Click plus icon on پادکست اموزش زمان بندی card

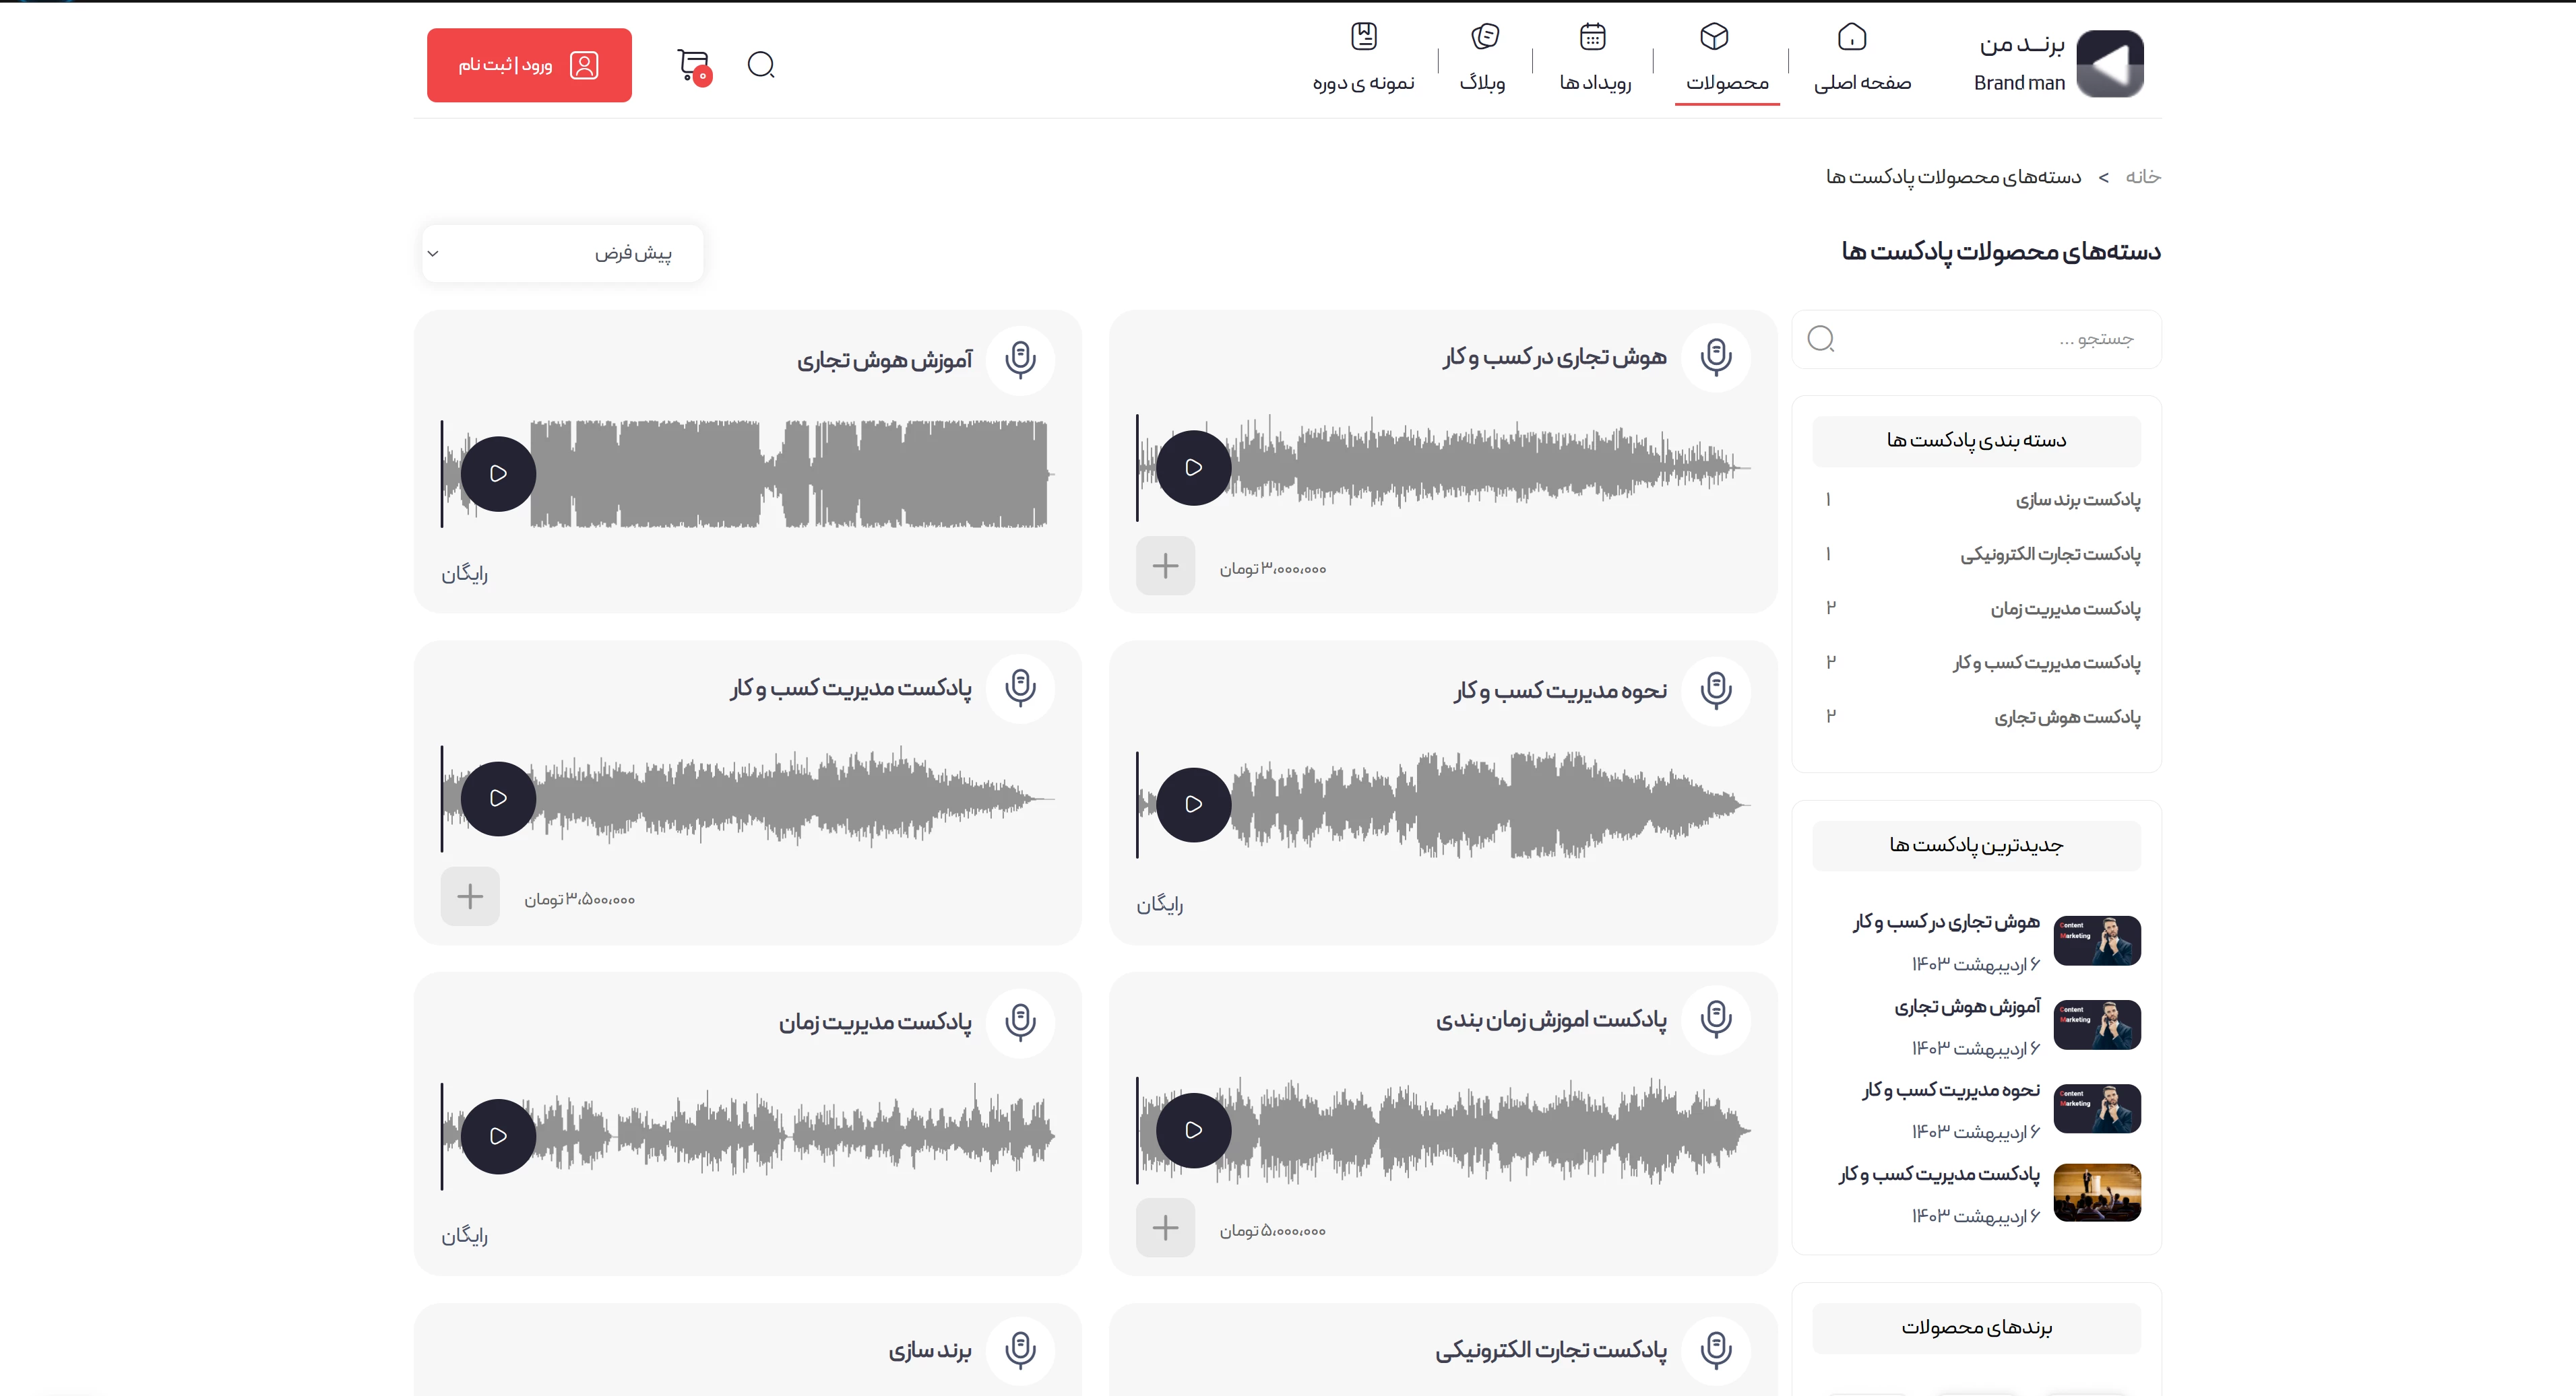(1165, 1228)
